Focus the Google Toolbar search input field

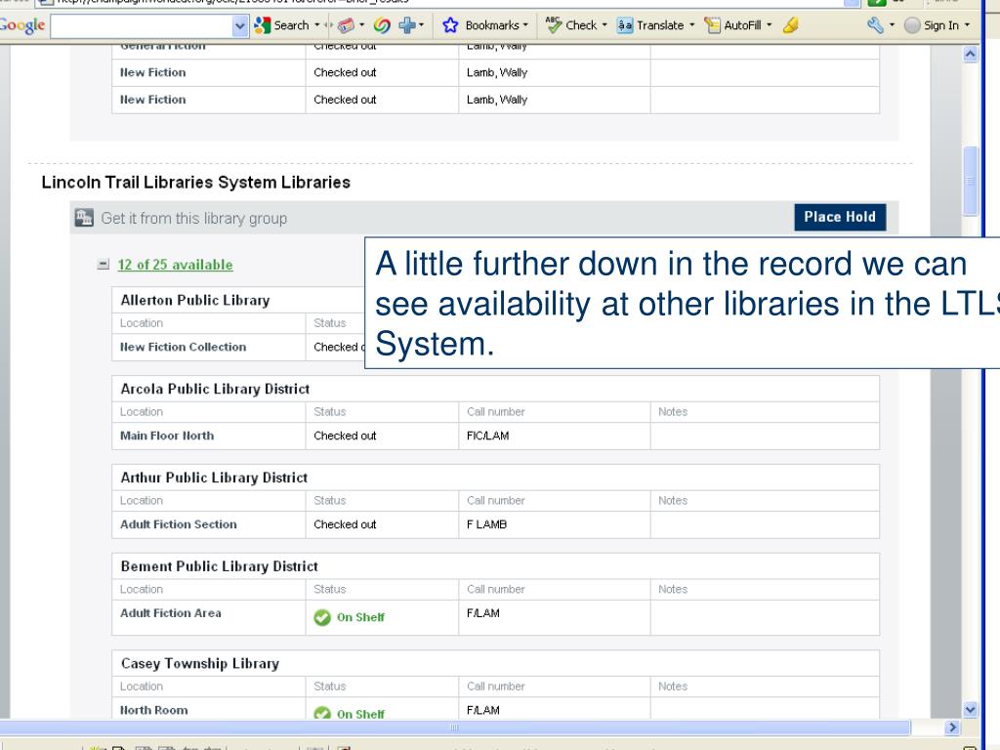click(x=142, y=26)
